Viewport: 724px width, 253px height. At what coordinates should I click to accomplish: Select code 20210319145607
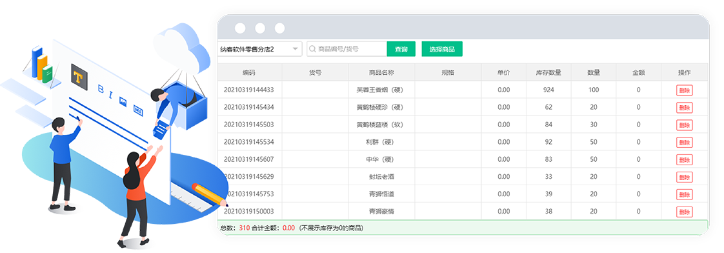249,159
